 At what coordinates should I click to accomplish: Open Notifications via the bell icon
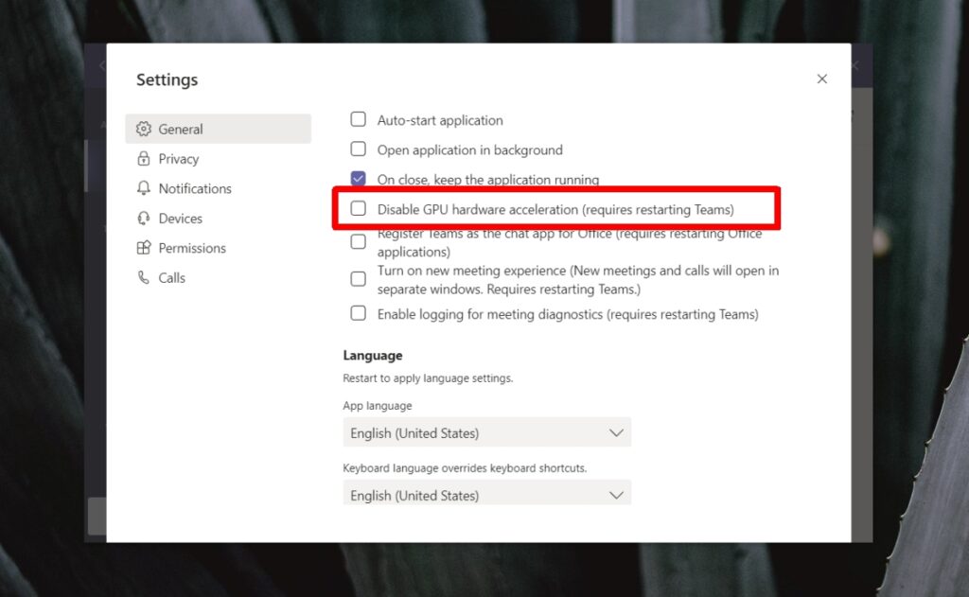143,188
